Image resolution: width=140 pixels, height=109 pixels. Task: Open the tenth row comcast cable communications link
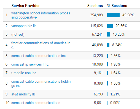[x=36, y=103]
